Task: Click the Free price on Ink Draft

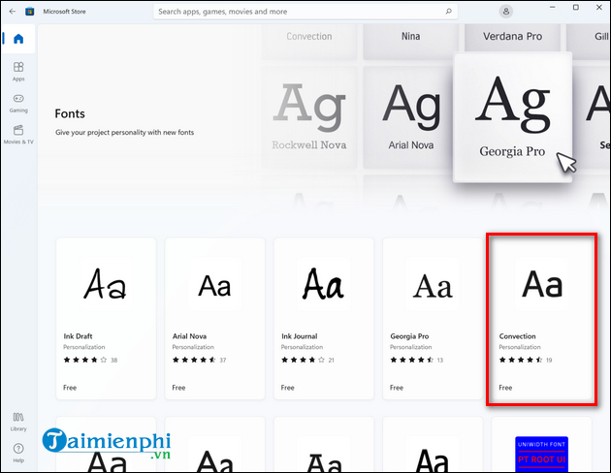Action: [x=70, y=388]
